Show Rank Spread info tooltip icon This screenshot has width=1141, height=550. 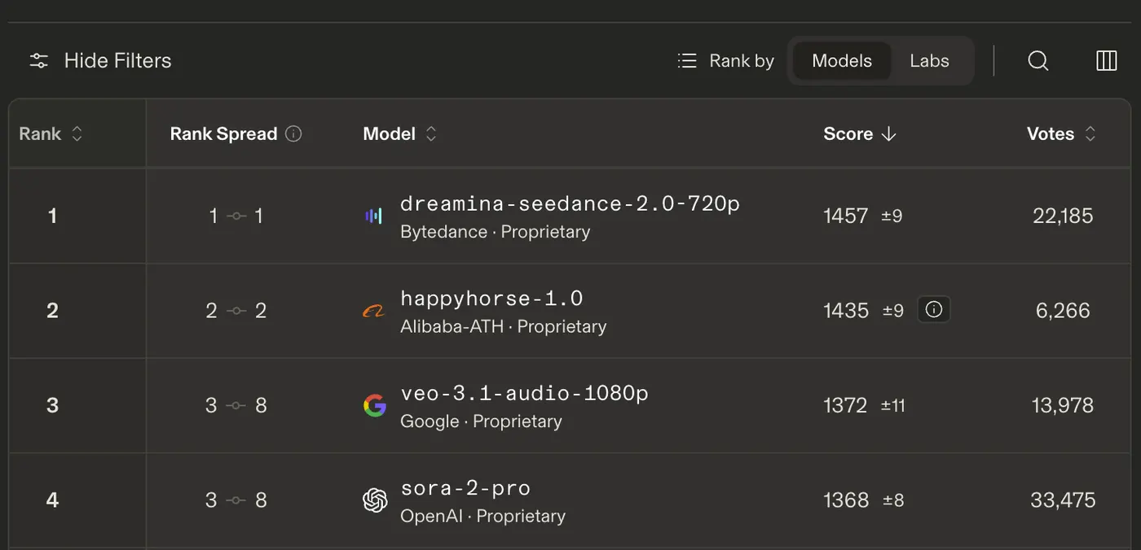point(293,134)
